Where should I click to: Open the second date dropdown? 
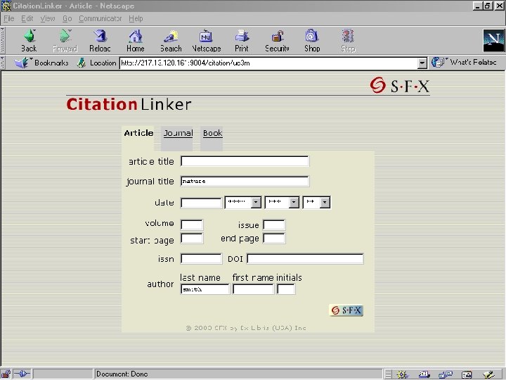[282, 202]
